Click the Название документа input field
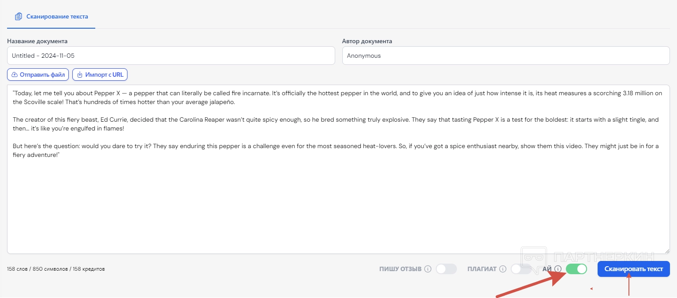Viewport: 677px width, 298px height. click(x=171, y=56)
